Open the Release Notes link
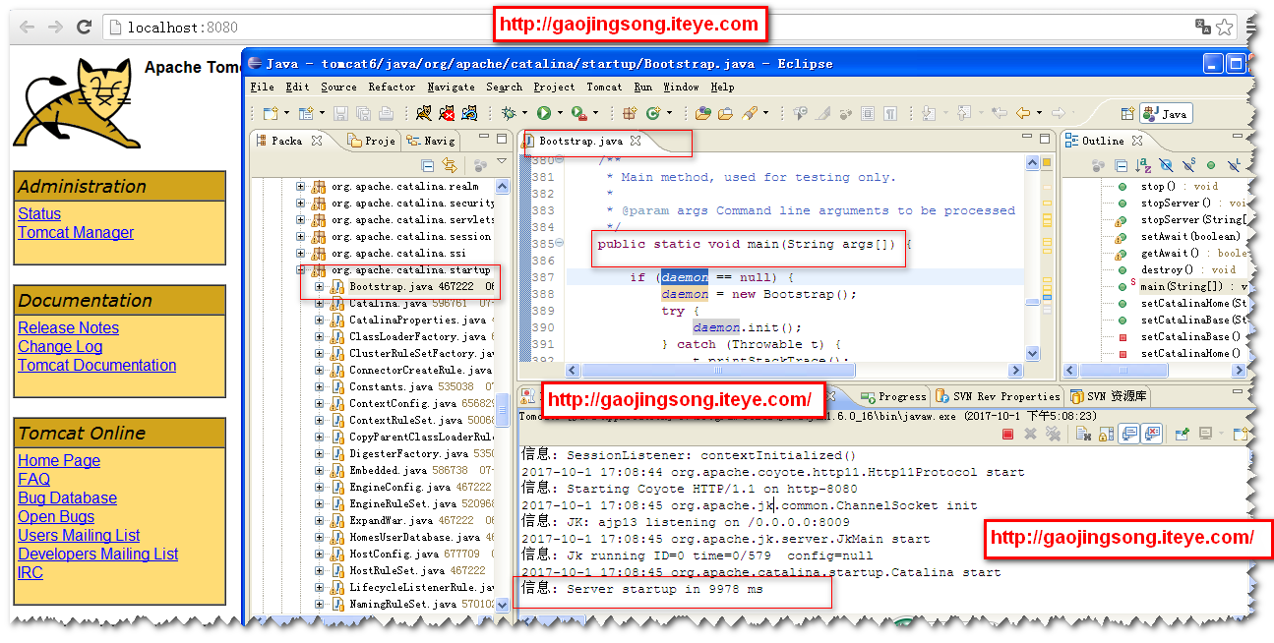This screenshot has height=643, width=1274. (68, 327)
